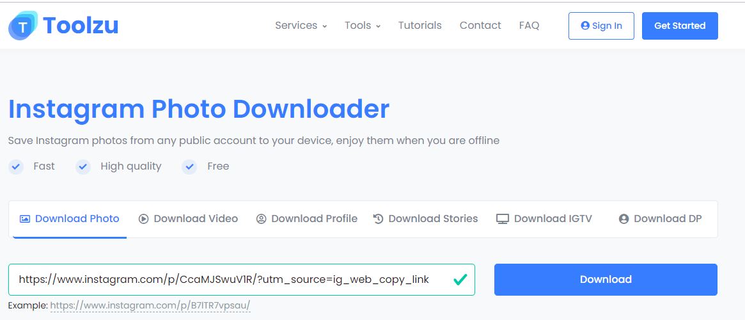Click the checkmark icon beside Free
The image size is (745, 320).
189,166
